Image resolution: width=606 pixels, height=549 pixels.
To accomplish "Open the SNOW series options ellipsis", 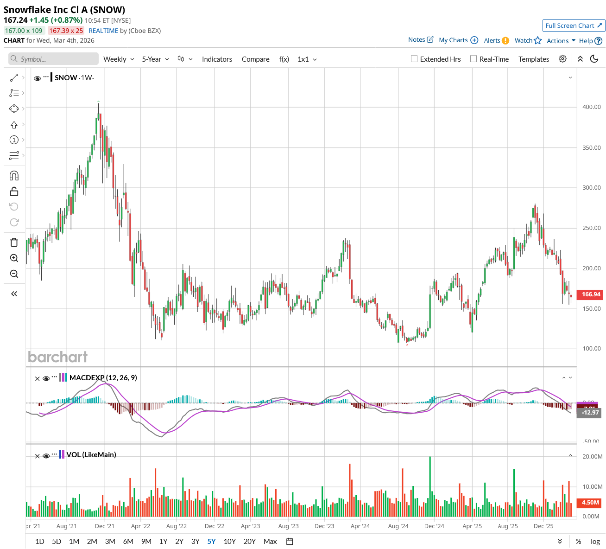I will point(46,77).
